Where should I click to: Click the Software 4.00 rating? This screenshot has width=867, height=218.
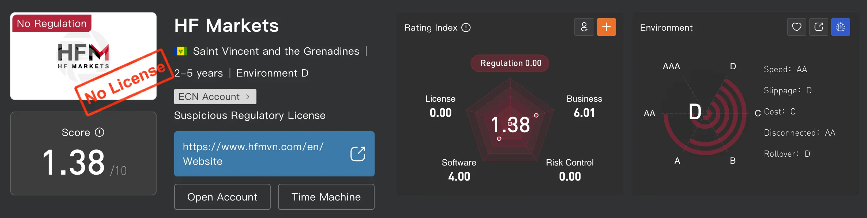click(x=459, y=170)
